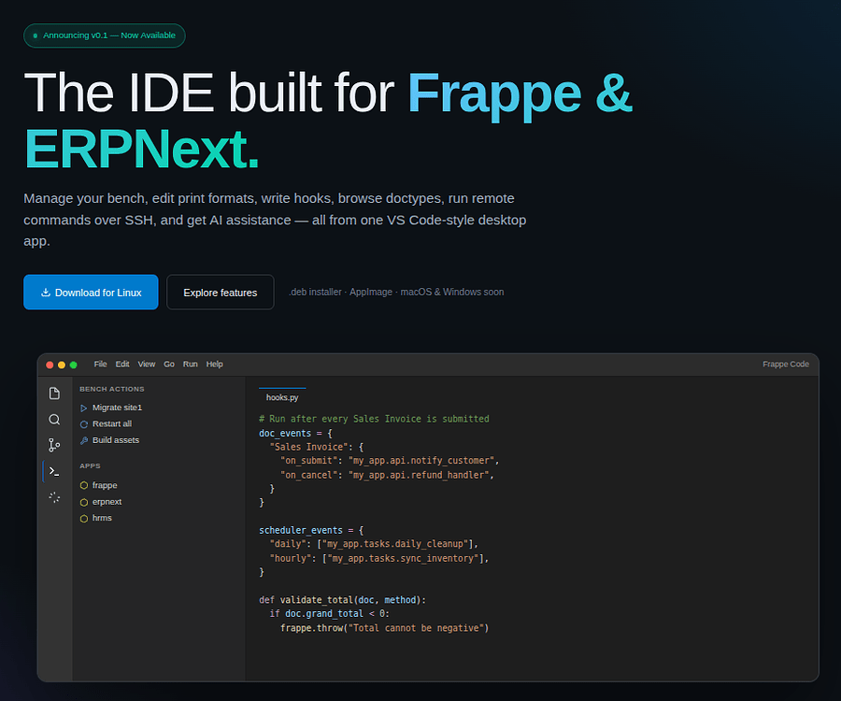Click the BENCH ACTIONS section header
The width and height of the screenshot is (841, 701).
pyautogui.click(x=111, y=389)
